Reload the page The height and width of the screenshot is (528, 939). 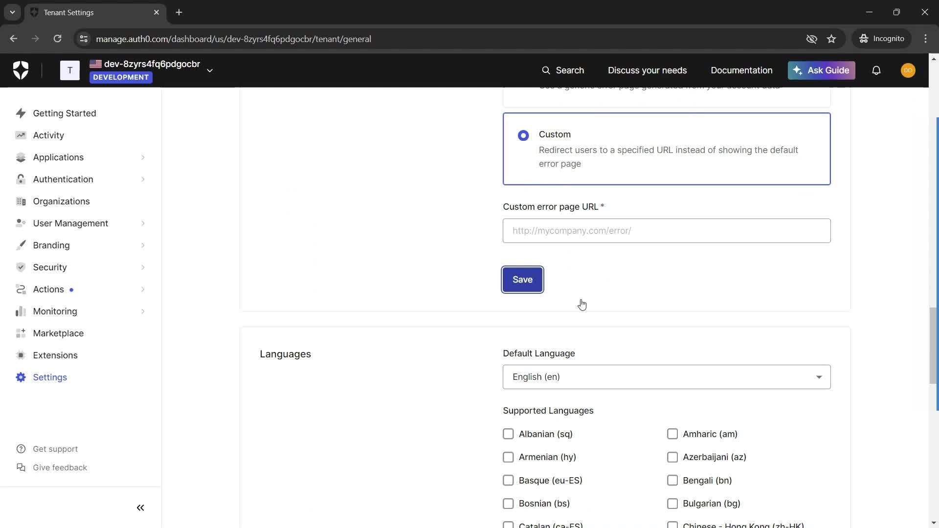click(57, 39)
